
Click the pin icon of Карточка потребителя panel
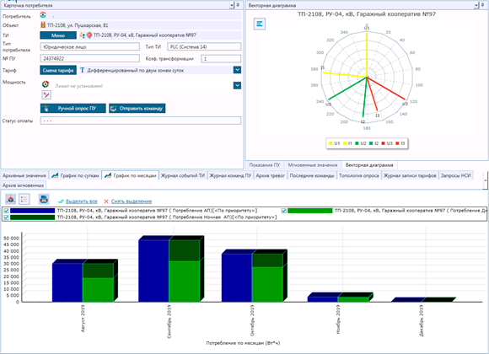pos(238,5)
